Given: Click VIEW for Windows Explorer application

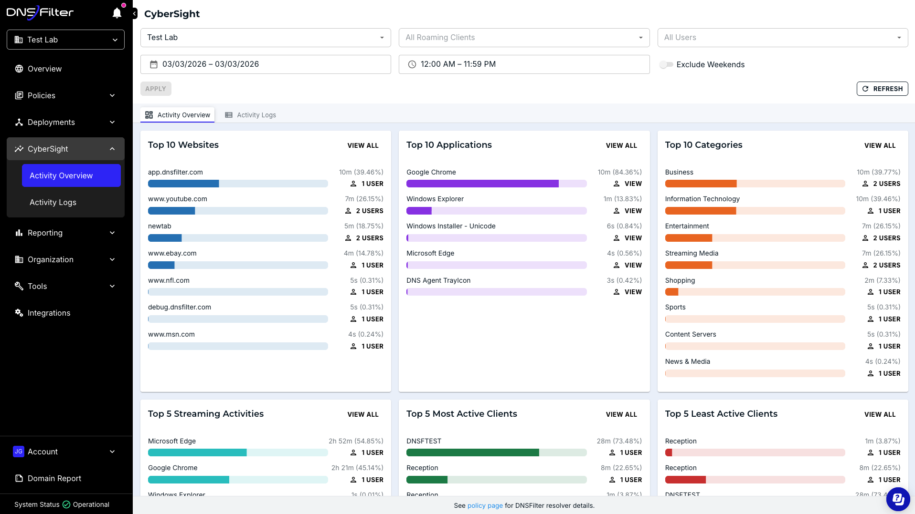Looking at the screenshot, I should pos(628,211).
